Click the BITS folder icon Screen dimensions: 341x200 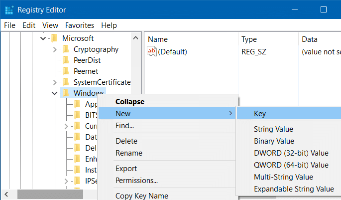pyautogui.click(x=78, y=115)
